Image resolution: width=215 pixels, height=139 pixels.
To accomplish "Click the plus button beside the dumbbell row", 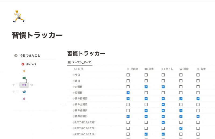I will point(14,85).
